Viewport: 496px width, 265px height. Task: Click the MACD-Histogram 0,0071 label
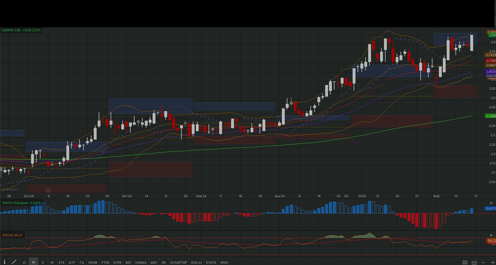tap(22, 203)
